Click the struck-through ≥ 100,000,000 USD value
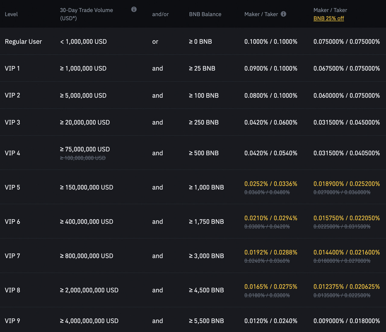386x332 pixels. pos(83,158)
